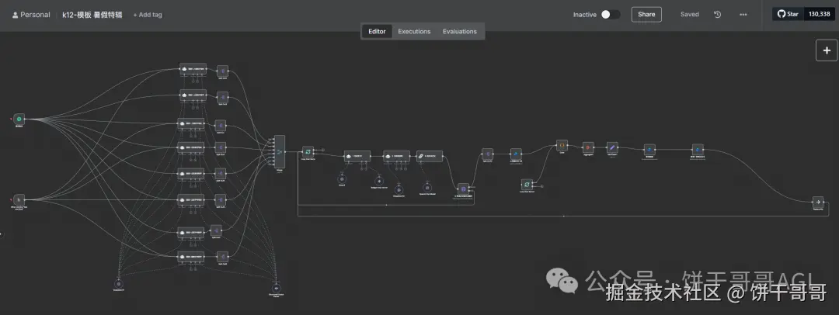Open the Personal project link
Image resolution: width=839 pixels, height=315 pixels.
point(31,15)
